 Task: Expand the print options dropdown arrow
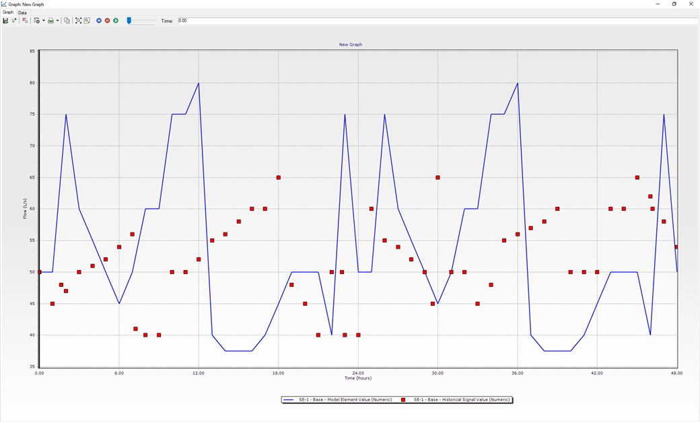pos(57,21)
